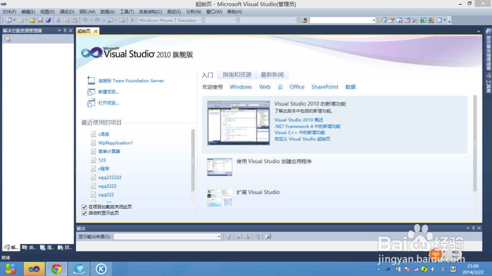The height and width of the screenshot is (276, 492).
Task: Click the Open File folder toolbar icon
Action: pyautogui.click(x=32, y=20)
